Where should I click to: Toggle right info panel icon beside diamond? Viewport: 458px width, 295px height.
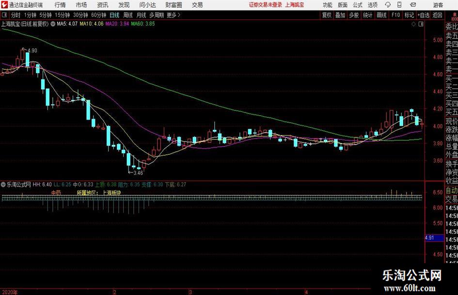[x=421, y=24]
